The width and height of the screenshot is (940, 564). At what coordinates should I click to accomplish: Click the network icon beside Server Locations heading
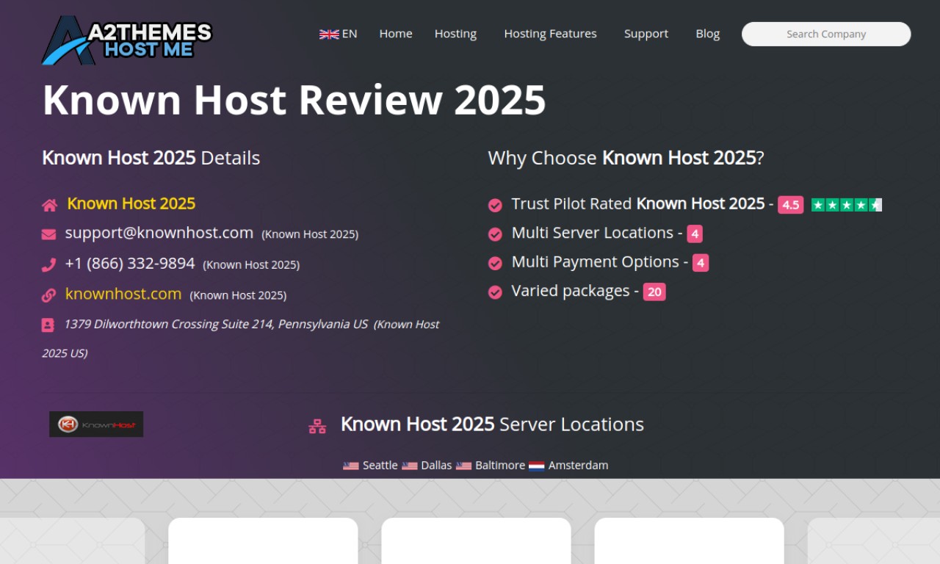click(317, 426)
